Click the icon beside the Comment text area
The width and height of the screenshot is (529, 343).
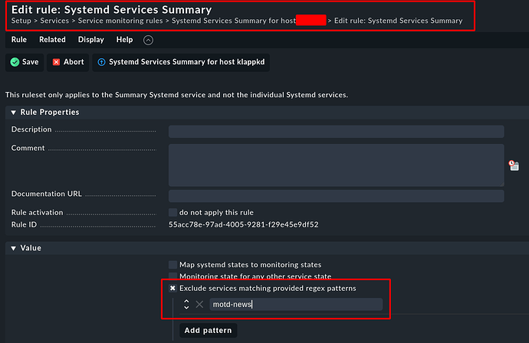(x=513, y=165)
